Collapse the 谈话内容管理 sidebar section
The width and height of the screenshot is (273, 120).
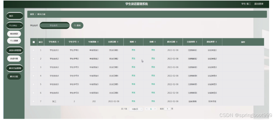point(15,50)
